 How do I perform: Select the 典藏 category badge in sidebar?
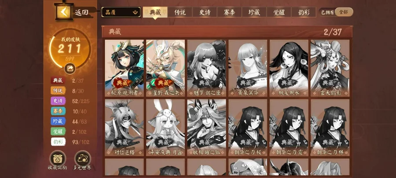58,81
